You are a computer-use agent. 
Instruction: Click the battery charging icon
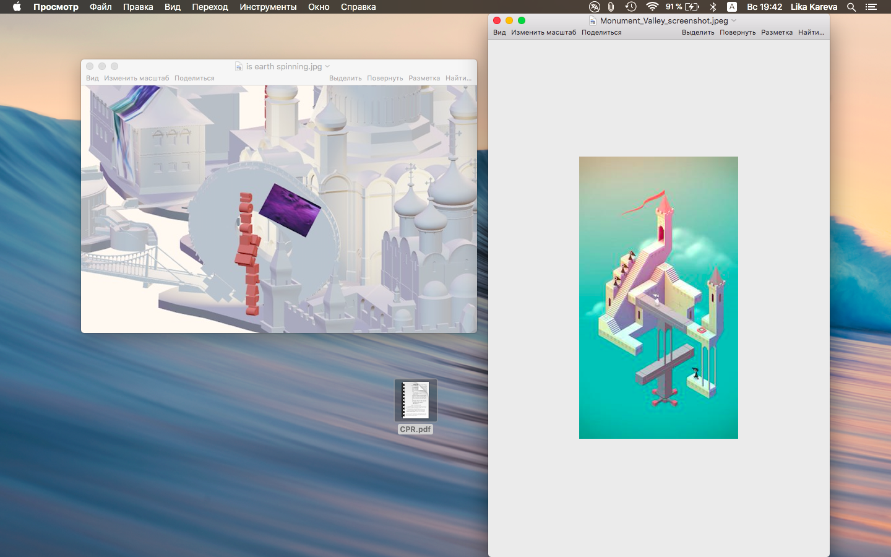click(x=692, y=7)
